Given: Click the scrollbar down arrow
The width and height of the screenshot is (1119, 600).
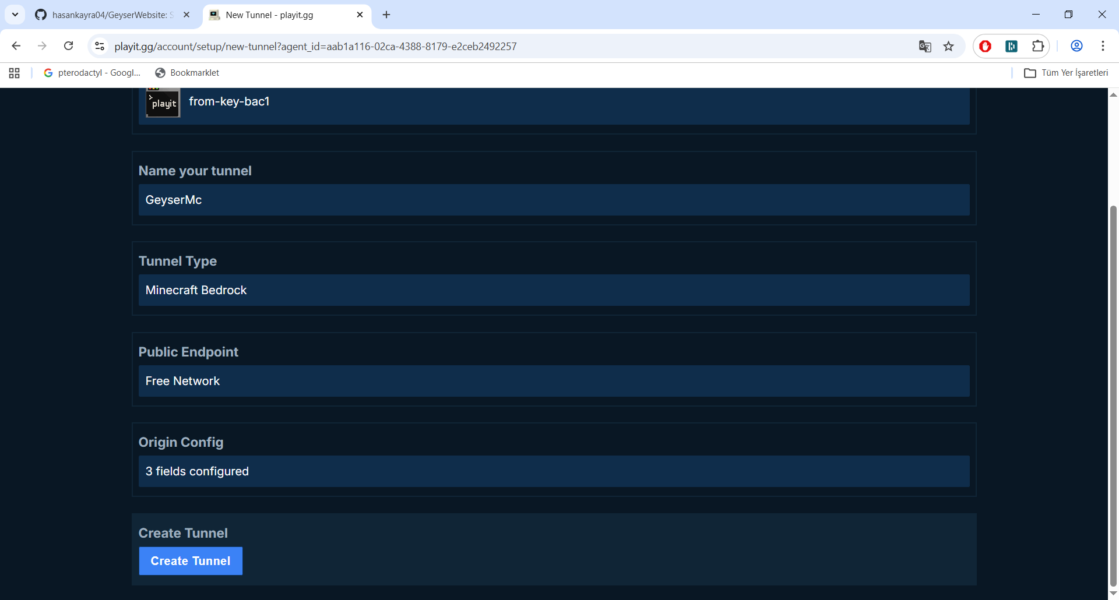Looking at the screenshot, I should tap(1113, 594).
